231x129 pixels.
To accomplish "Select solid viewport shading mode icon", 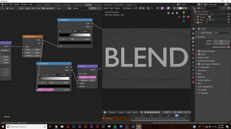I will point(180,8).
